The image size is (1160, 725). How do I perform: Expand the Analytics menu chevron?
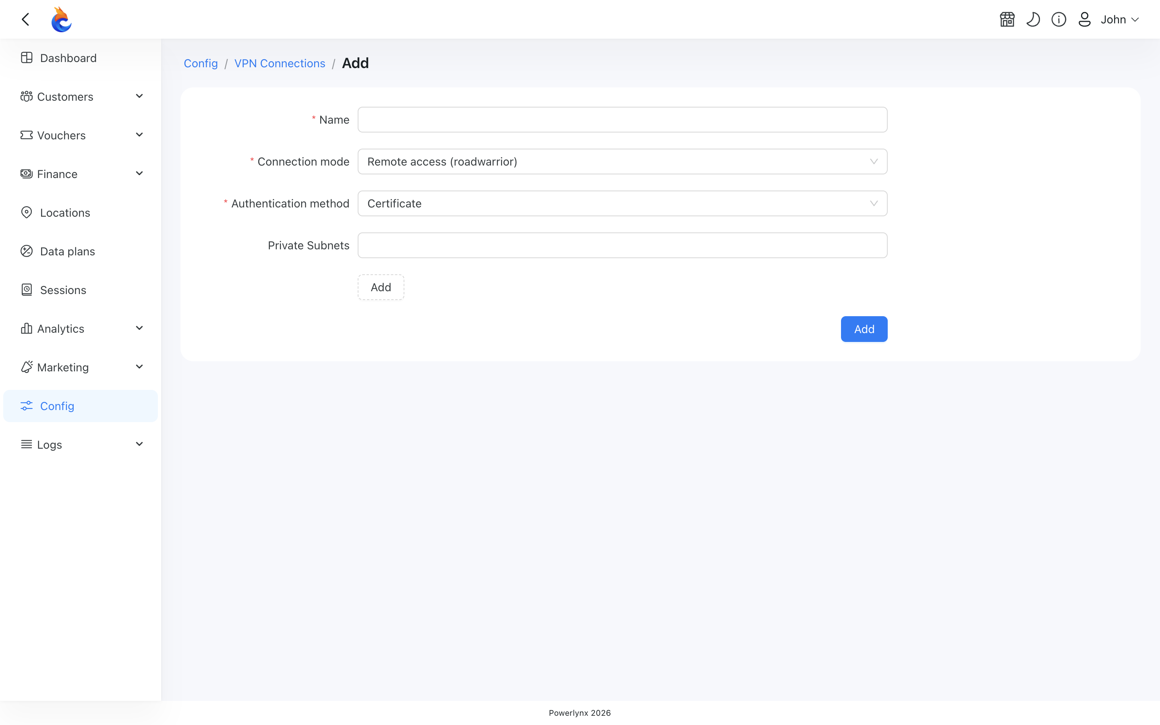pyautogui.click(x=139, y=328)
